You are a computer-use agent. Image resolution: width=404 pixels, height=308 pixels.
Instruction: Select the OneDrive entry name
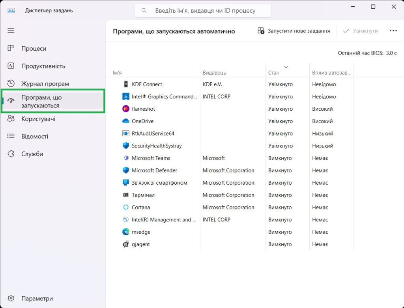[x=142, y=121]
